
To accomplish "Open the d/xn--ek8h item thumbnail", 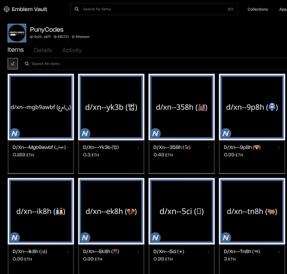I will coord(111,211).
